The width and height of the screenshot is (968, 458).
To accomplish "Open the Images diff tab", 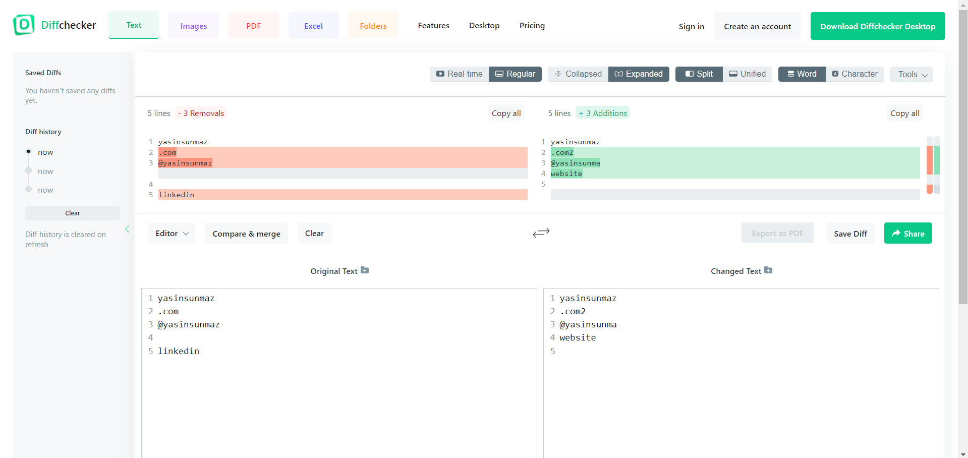I will tap(194, 26).
